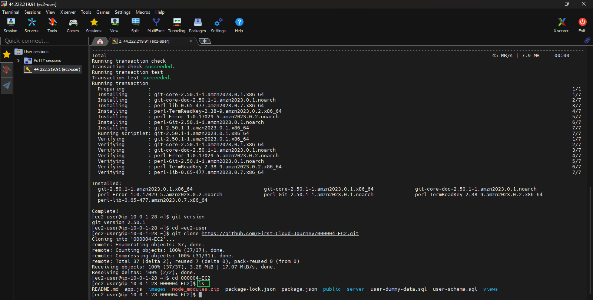The width and height of the screenshot is (593, 300).
Task: Click the terminal prompt cursor on last line
Action: point(200,295)
